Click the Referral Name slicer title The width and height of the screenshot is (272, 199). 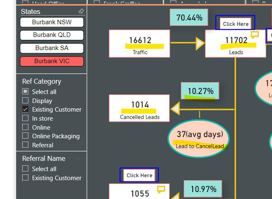pyautogui.click(x=44, y=158)
